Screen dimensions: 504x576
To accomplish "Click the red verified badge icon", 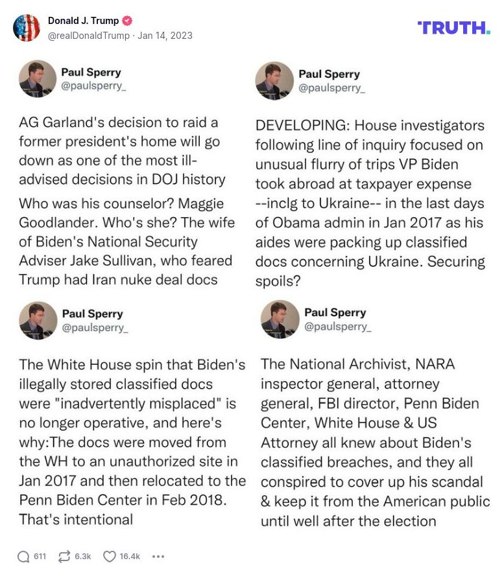I will click(x=128, y=21).
